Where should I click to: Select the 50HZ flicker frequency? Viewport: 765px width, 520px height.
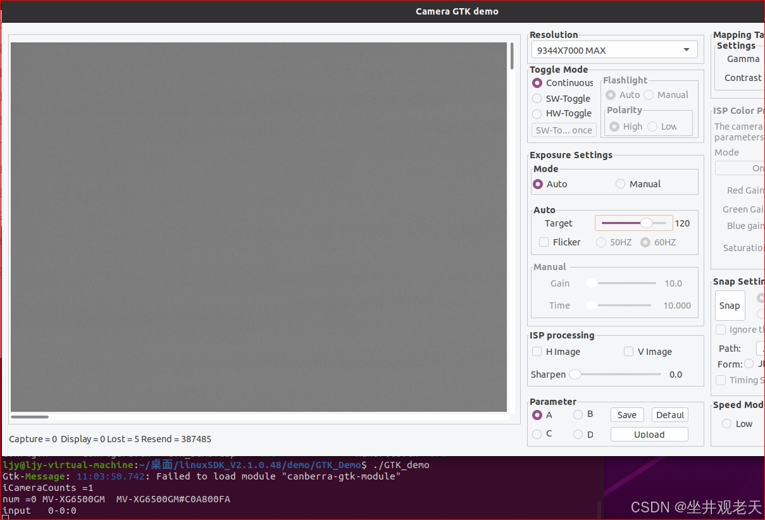click(600, 242)
